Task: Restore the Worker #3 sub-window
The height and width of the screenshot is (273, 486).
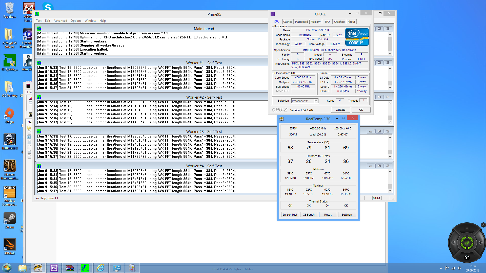Action: [x=379, y=131]
